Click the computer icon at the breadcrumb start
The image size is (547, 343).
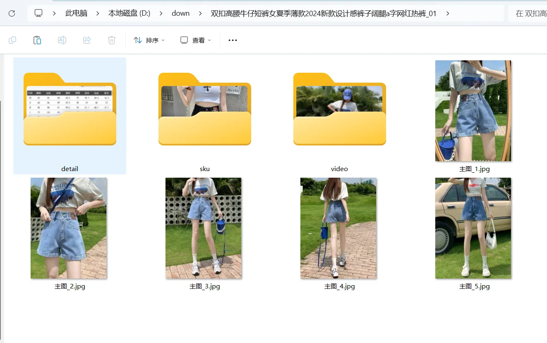click(x=38, y=13)
